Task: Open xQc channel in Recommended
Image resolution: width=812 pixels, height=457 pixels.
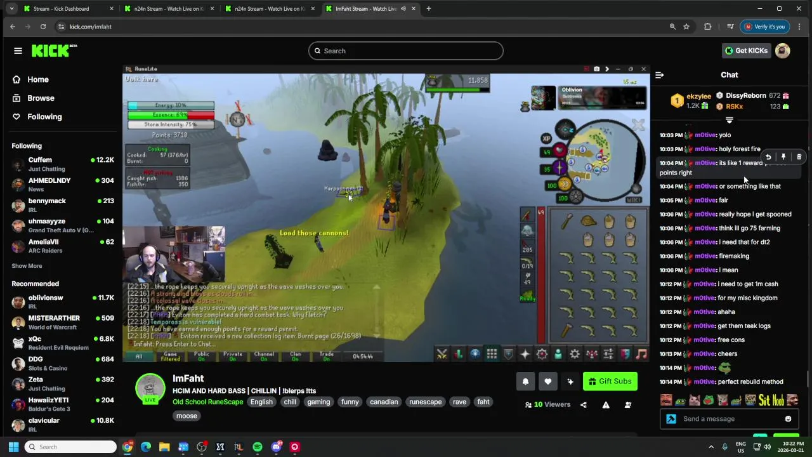Action: [62, 343]
